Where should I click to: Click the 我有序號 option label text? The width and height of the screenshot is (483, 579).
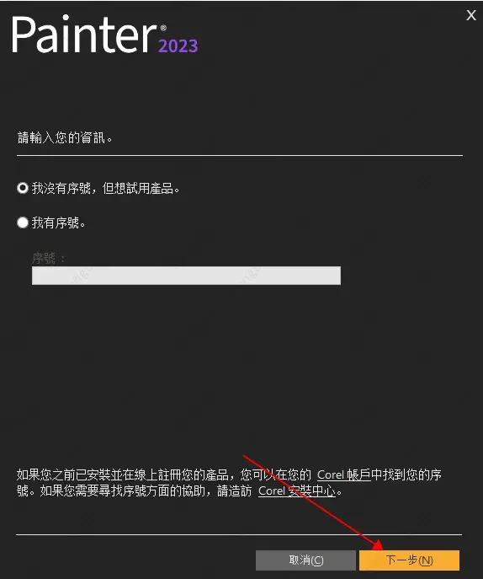(58, 222)
